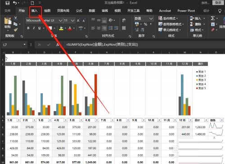Center text horizontally in cell
The image size is (225, 164).
point(99,28)
